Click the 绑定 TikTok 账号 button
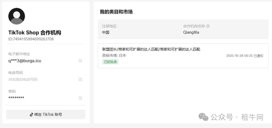The image size is (272, 128). click(x=46, y=114)
